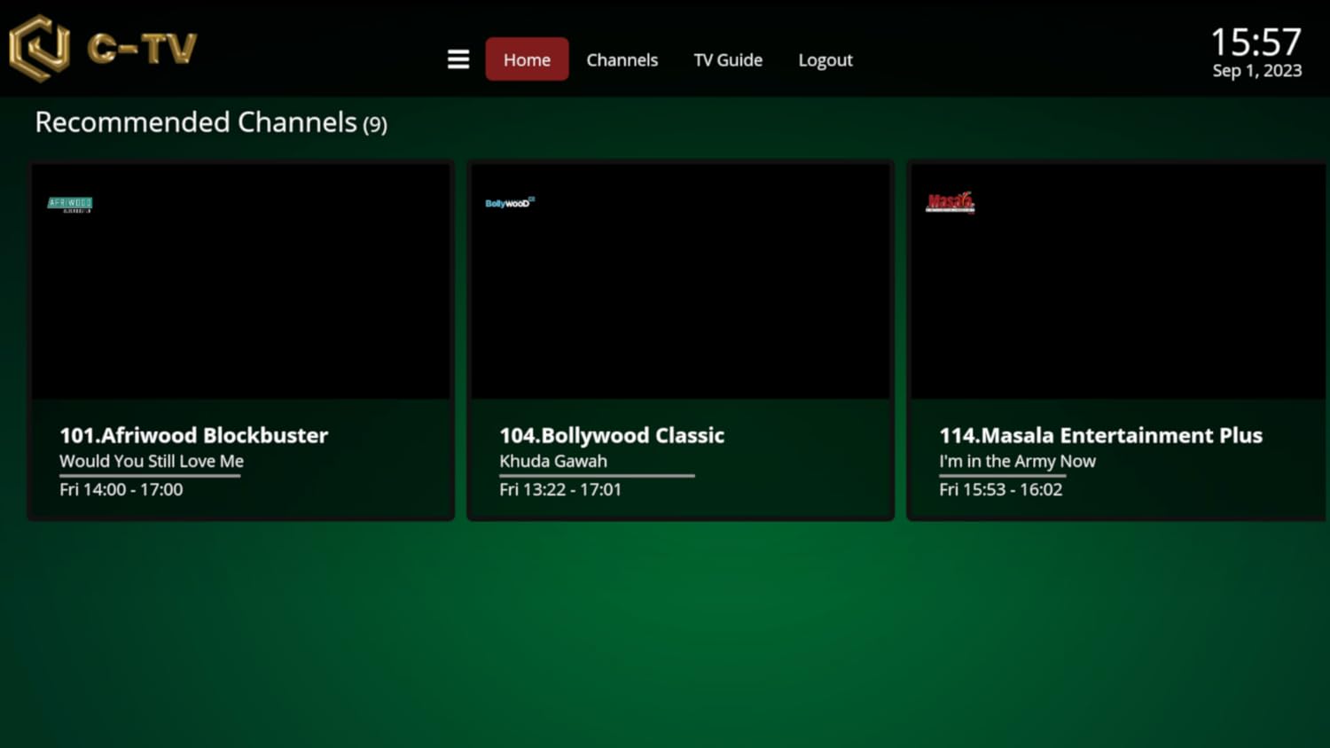1330x748 pixels.
Task: Click the Afriwood channel logo
Action: [x=70, y=205]
